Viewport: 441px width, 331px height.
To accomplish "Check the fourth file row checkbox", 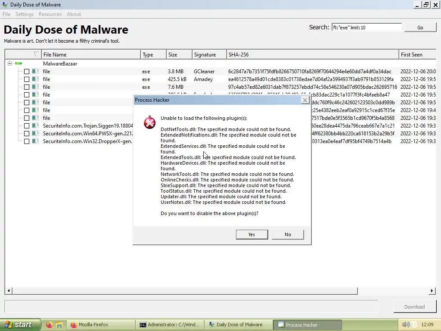I will pos(27,95).
